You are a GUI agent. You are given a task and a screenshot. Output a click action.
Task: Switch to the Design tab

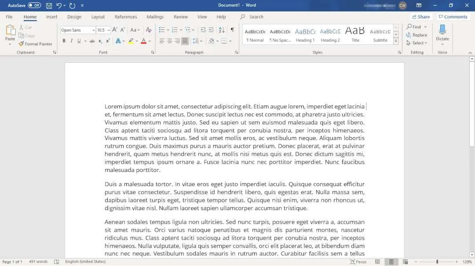pyautogui.click(x=74, y=17)
